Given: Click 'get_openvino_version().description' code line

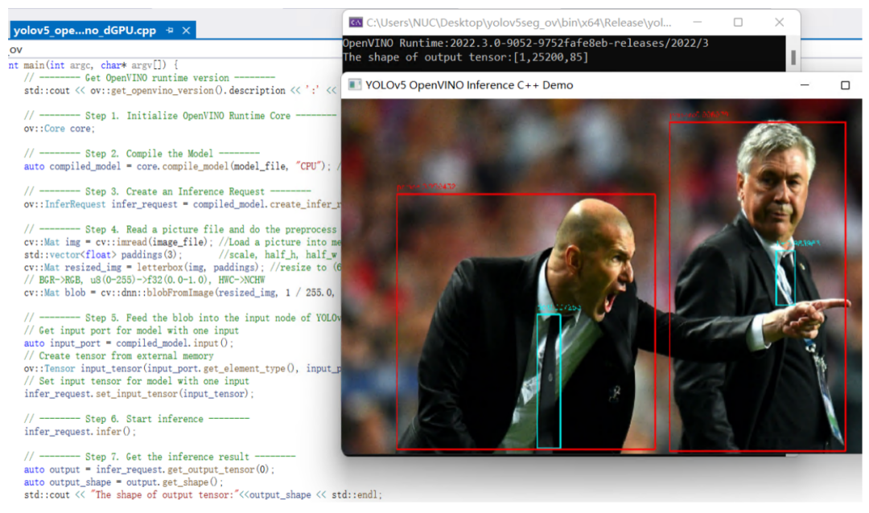Looking at the screenshot, I should (180, 90).
